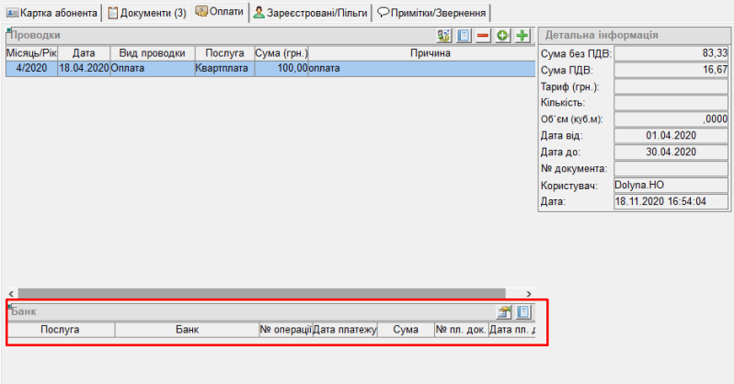Viewport: 734px width, 384px height.
Task: Click the Сума (грн.) column header
Action: 281,53
